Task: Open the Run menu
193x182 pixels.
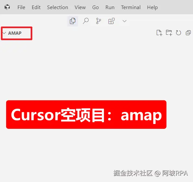Action: point(110,7)
